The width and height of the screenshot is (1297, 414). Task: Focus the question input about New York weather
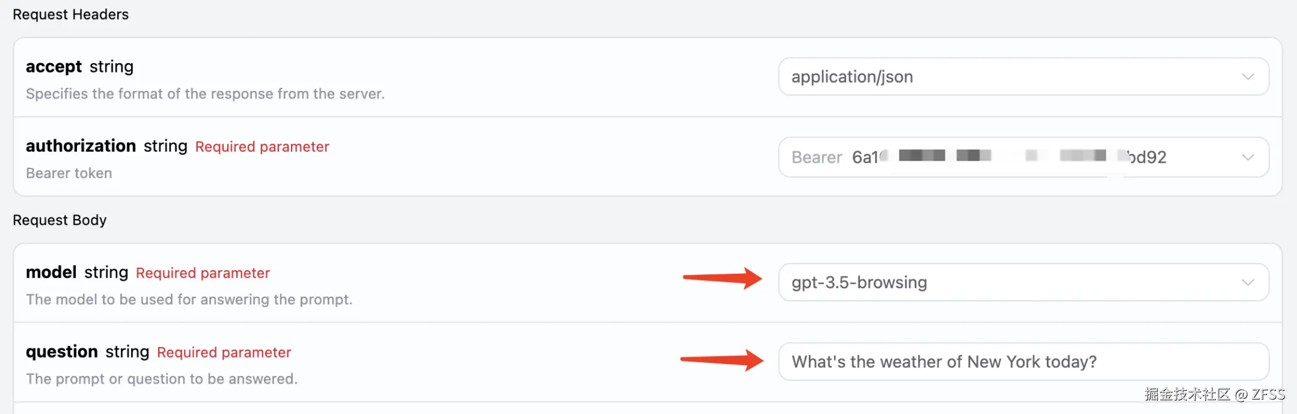point(1023,362)
